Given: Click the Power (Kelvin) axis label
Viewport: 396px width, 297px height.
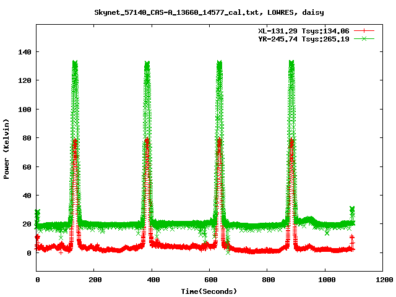Looking at the screenshot, I should point(6,149).
